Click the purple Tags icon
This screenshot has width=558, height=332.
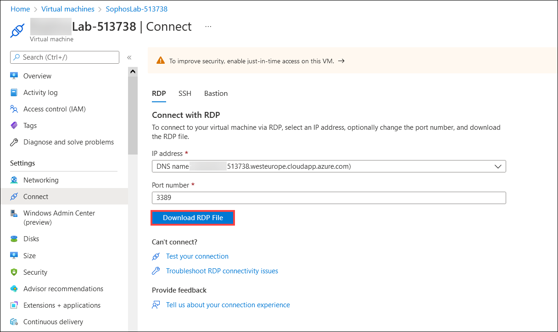pos(14,125)
